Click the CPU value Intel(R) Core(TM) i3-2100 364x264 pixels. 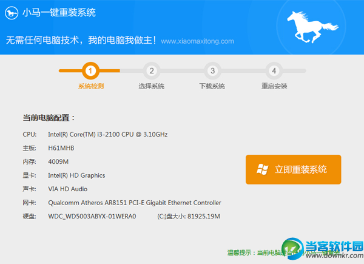[x=108, y=135]
